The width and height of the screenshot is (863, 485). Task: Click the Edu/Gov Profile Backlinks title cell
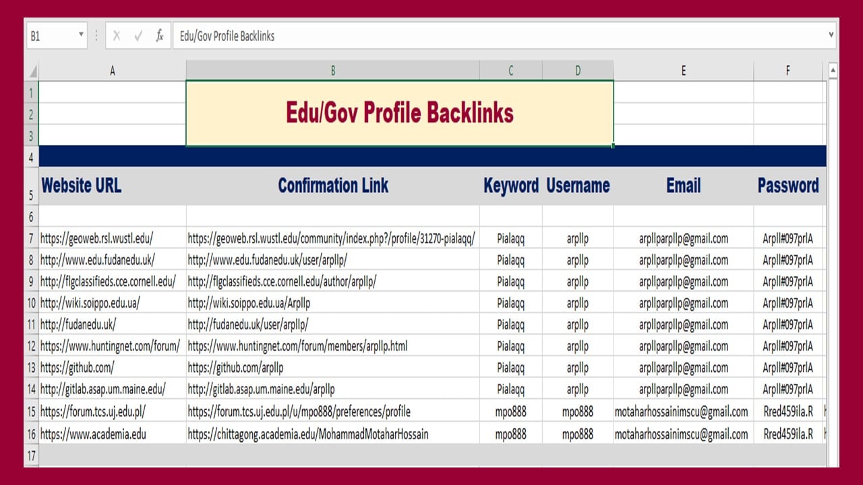[x=399, y=112]
